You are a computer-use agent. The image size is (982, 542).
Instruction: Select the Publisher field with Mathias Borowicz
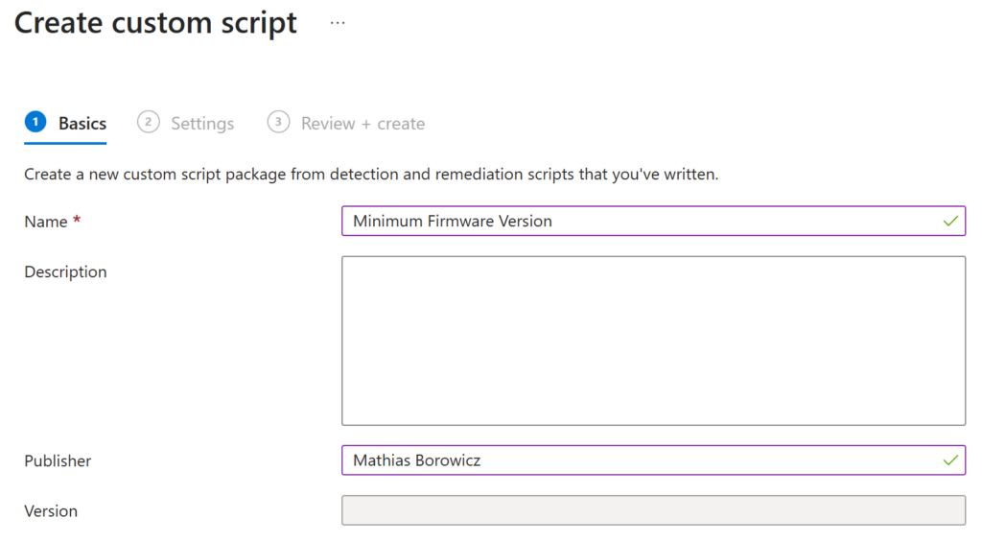(633, 460)
